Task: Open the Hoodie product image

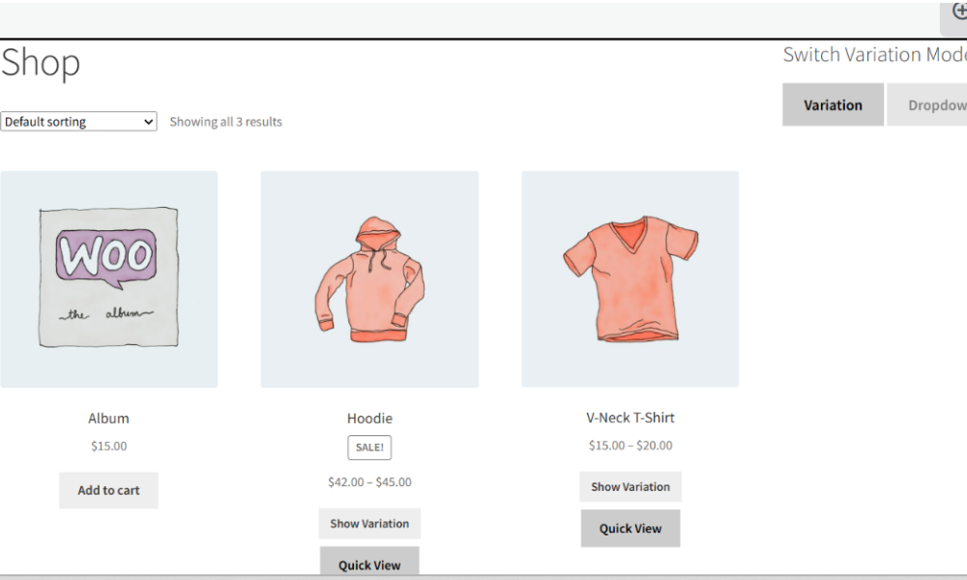Action: pos(369,278)
